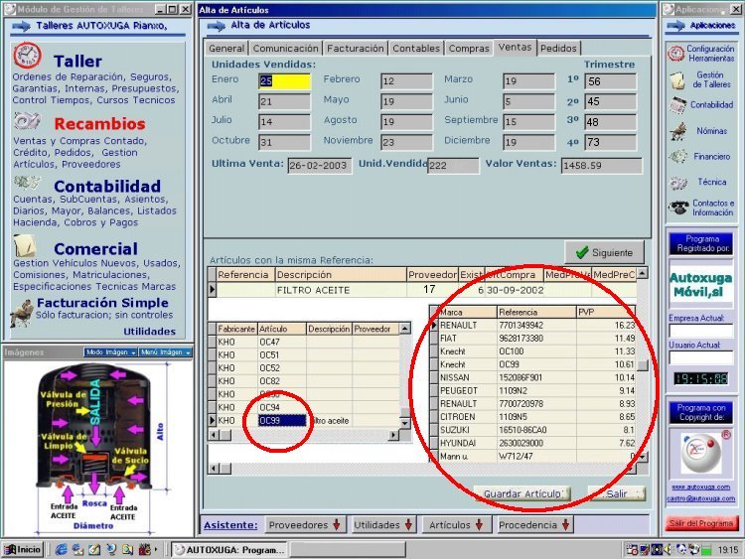Open the Inicio start button

click(23, 549)
